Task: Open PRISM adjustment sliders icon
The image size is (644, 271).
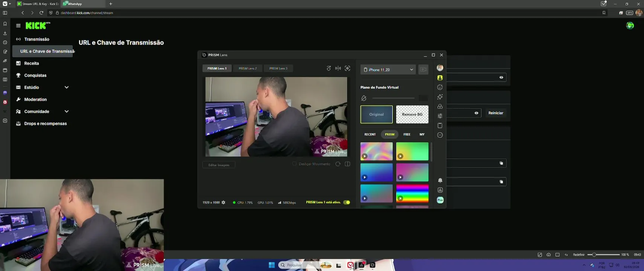Action: [x=440, y=116]
